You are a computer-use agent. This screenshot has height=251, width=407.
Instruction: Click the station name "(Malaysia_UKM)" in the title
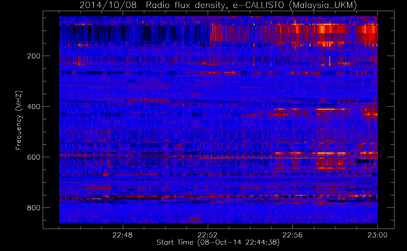(323, 5)
